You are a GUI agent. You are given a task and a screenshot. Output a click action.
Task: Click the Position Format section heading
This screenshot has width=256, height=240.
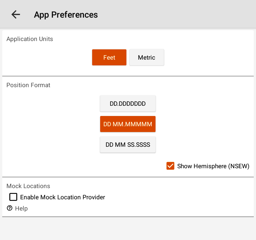tap(28, 85)
